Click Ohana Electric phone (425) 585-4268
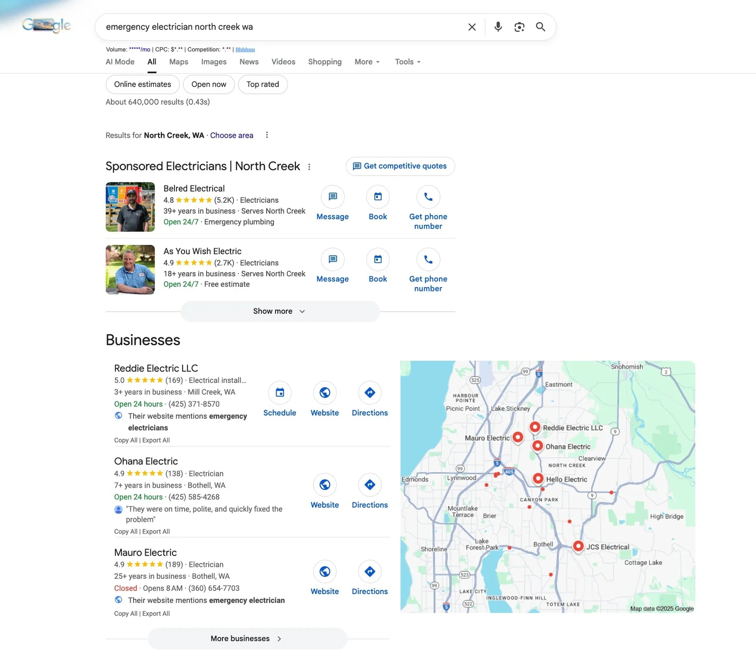The width and height of the screenshot is (756, 658). pyautogui.click(x=194, y=497)
